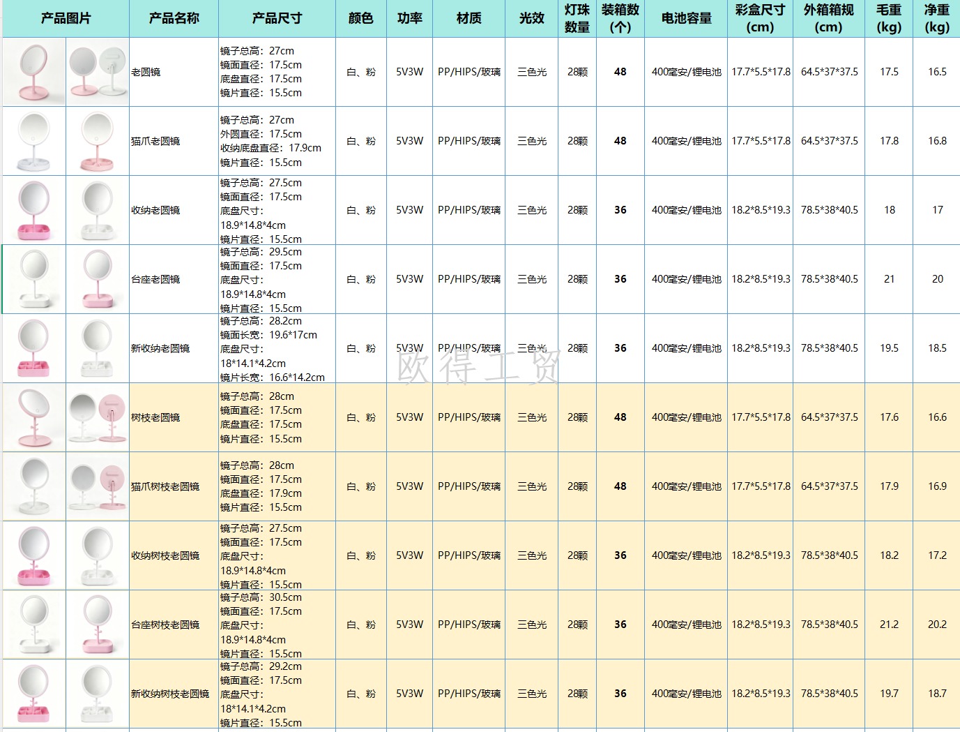The image size is (960, 732).
Task: Open the white 猫爪老圆镜 product image
Action: pos(34,141)
